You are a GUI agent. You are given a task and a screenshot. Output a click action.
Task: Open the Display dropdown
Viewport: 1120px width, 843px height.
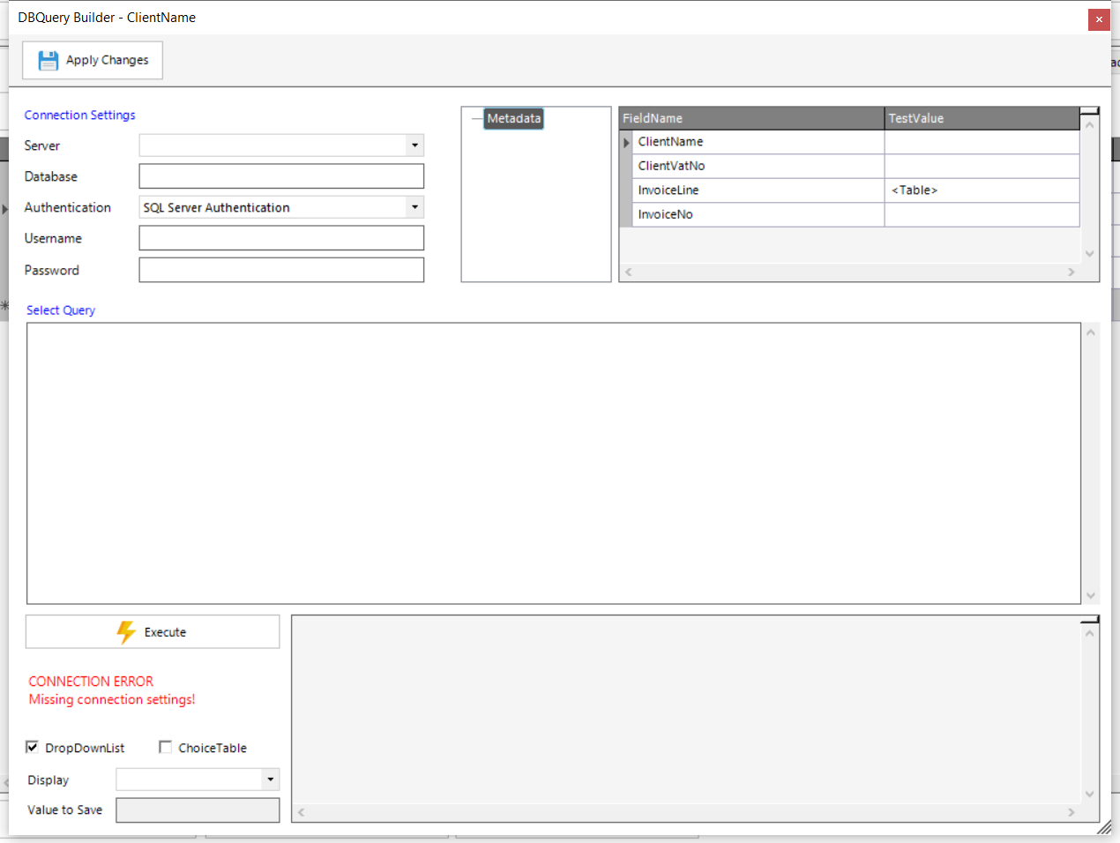[x=270, y=780]
